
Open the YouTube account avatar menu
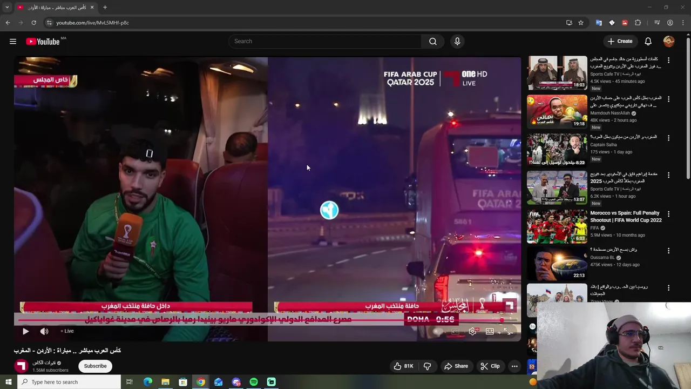pos(669,42)
